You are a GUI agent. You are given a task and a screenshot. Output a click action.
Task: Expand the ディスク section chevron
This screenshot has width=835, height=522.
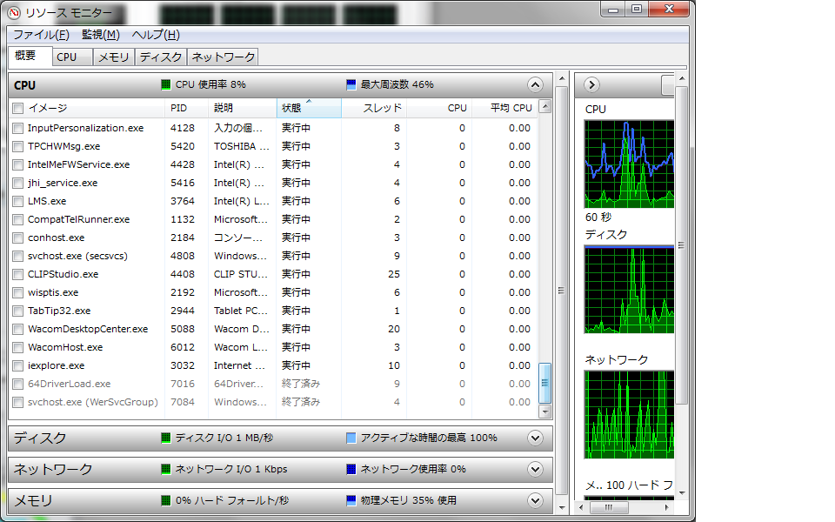535,438
